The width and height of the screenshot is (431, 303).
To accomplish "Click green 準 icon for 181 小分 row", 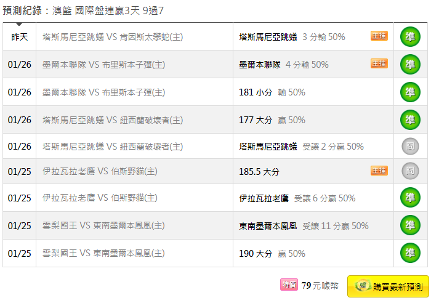I will coord(410,92).
